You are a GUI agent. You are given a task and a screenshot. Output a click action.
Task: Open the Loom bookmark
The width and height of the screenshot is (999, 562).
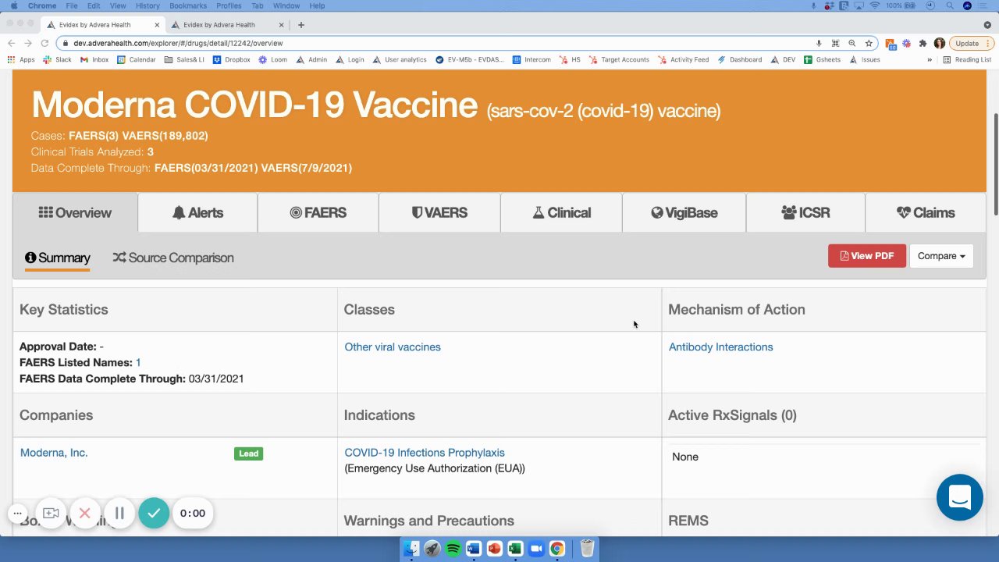tap(273, 59)
